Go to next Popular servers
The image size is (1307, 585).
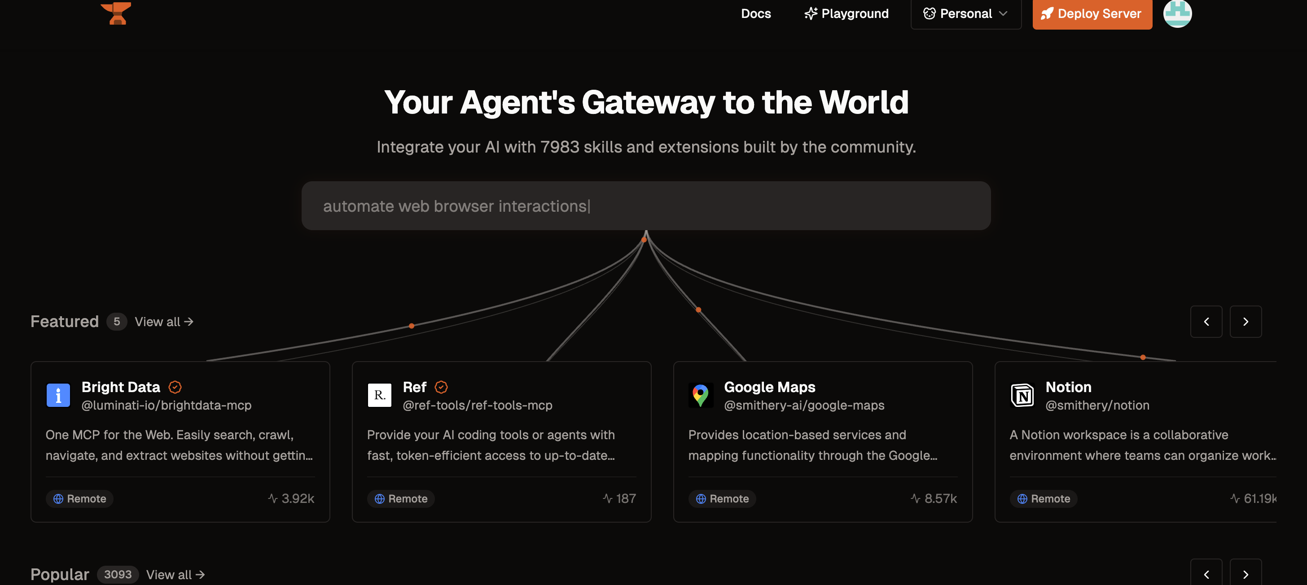click(x=1245, y=574)
